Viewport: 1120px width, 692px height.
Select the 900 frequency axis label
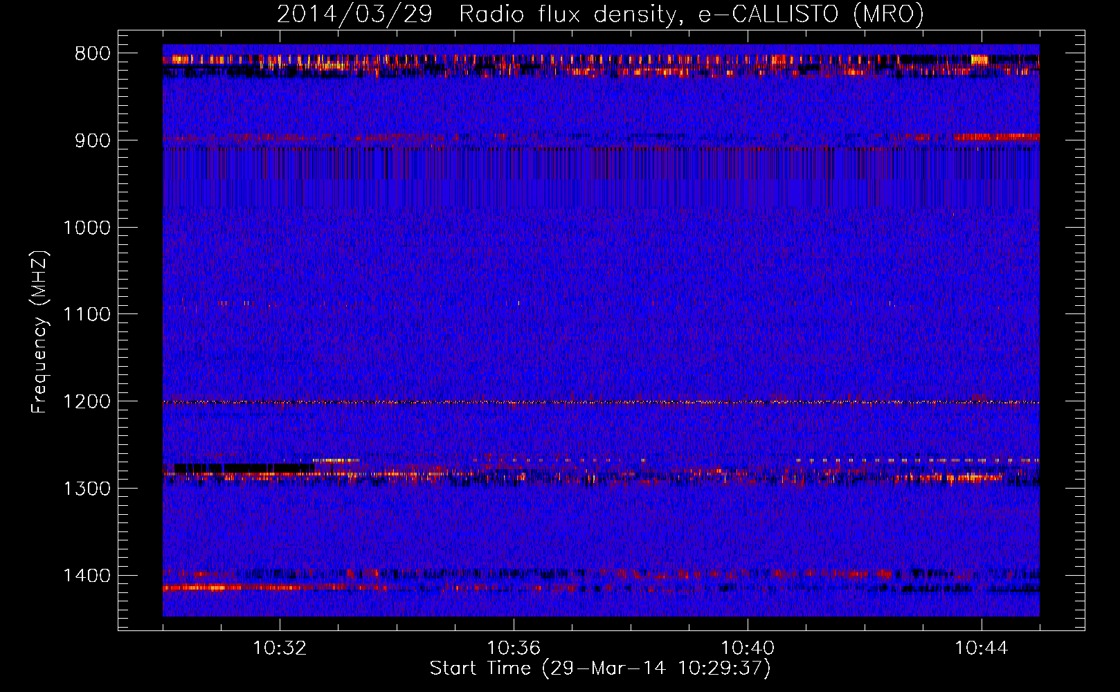[x=93, y=141]
